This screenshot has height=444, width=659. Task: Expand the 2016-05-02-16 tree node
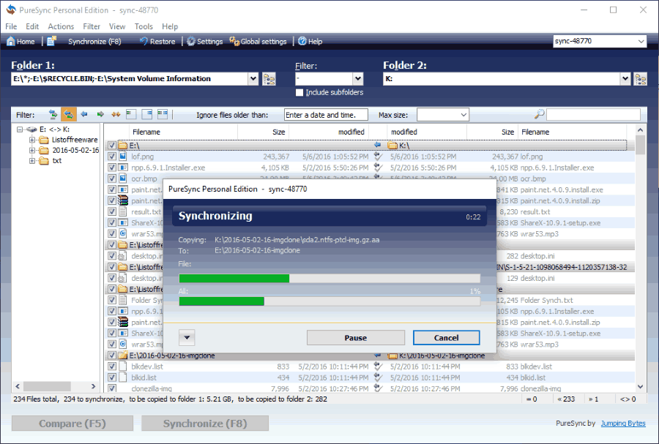pyautogui.click(x=32, y=150)
